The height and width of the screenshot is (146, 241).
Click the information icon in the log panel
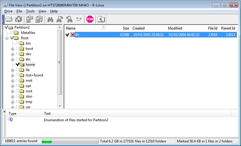[x=10, y=119]
